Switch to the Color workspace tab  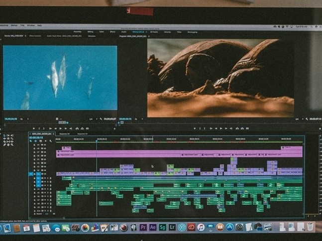(x=102, y=31)
